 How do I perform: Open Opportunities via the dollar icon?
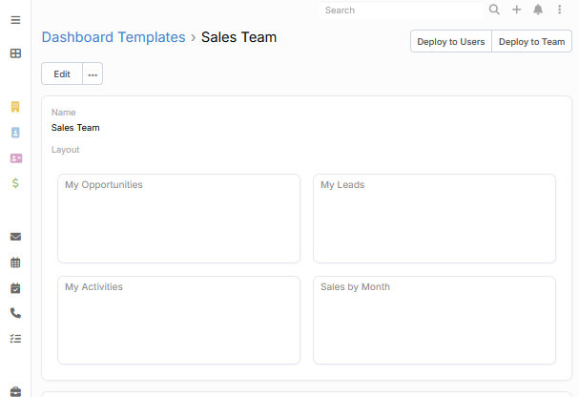[15, 183]
